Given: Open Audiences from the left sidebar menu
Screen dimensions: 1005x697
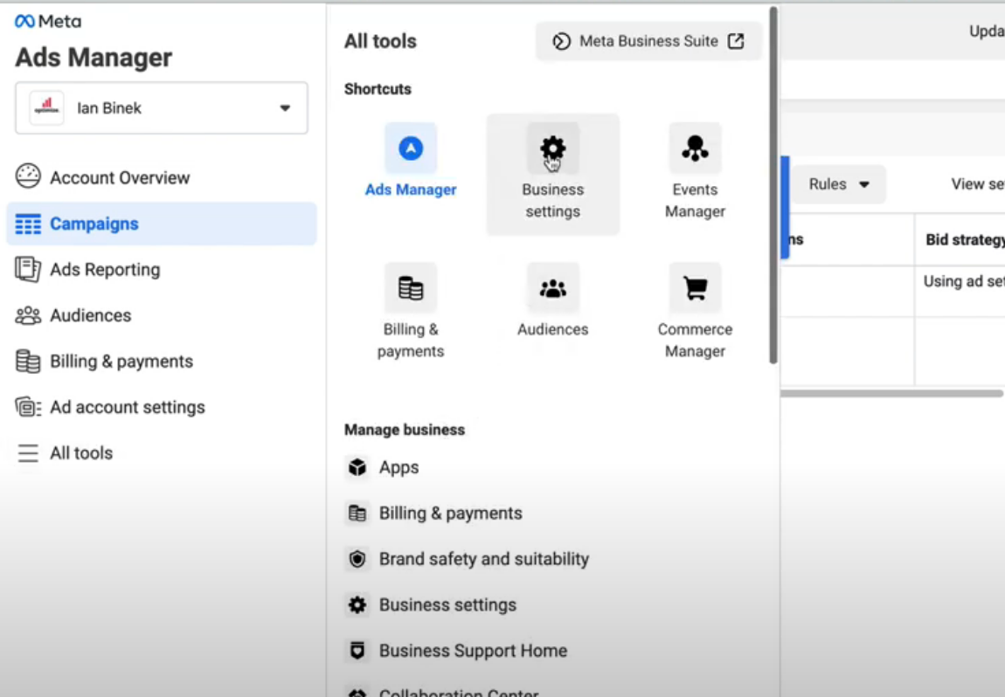Looking at the screenshot, I should click(162, 315).
